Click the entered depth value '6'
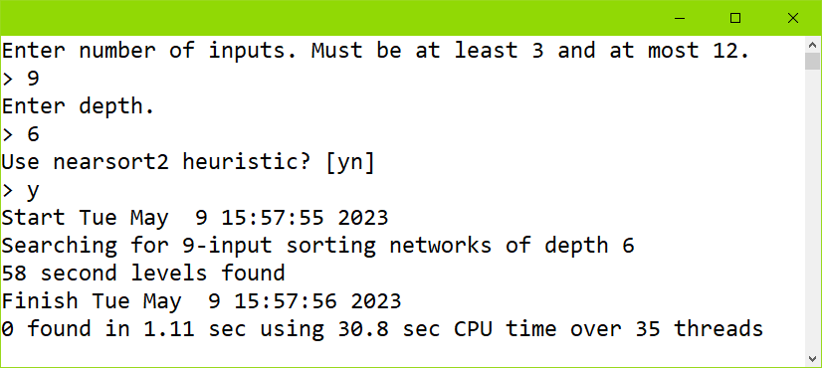This screenshot has width=822, height=368. 33,134
